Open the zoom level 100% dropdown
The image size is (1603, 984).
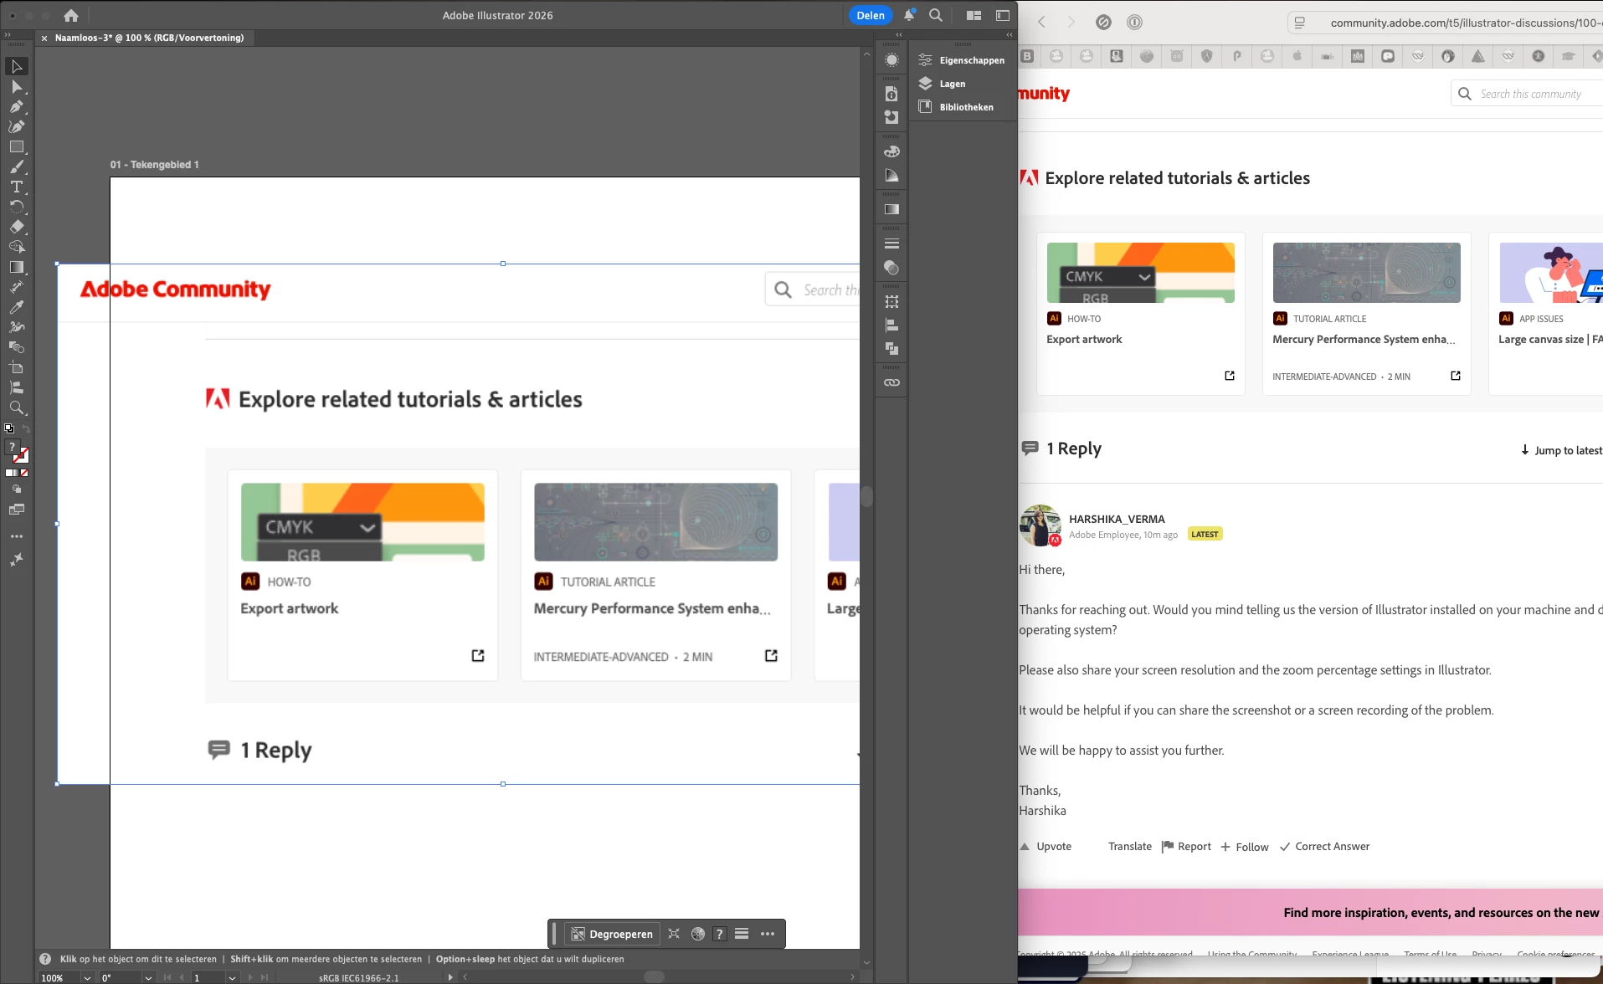[87, 977]
